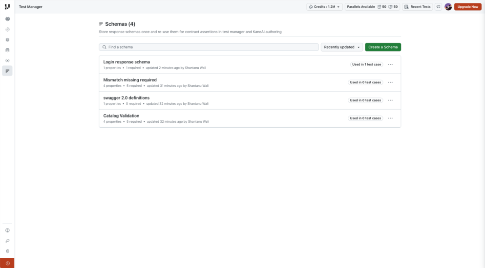Click the search magnifier icon
The width and height of the screenshot is (485, 268).
[x=104, y=47]
